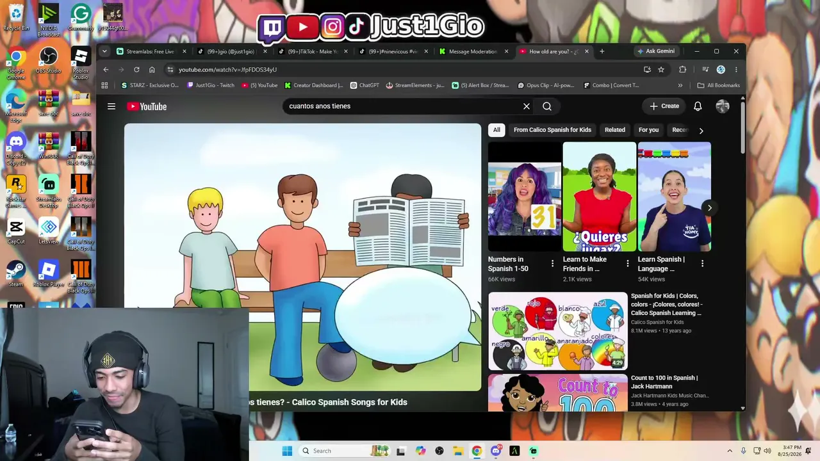Open Streamlabs Desktop shortcut on the desktop
The image size is (820, 461).
point(48,192)
